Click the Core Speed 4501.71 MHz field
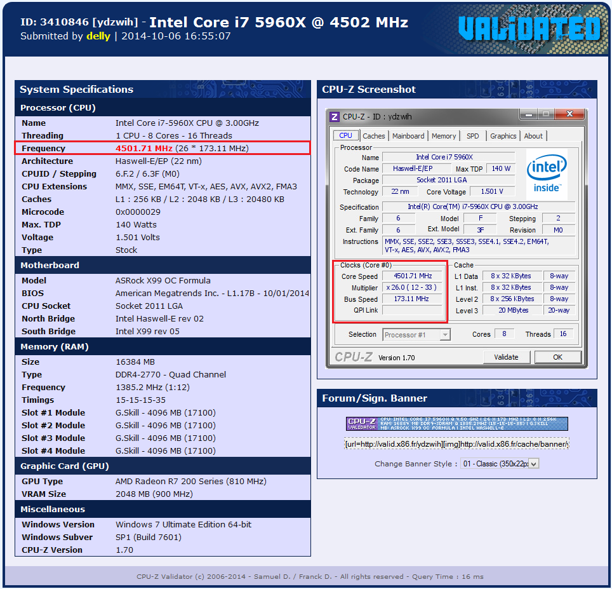The height and width of the screenshot is (589, 612). [412, 276]
